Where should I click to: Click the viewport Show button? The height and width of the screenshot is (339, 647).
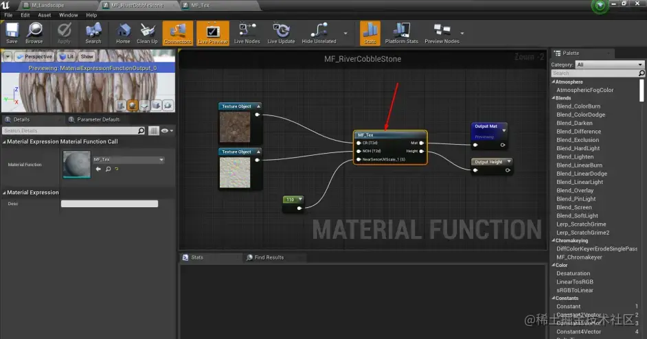pos(87,56)
